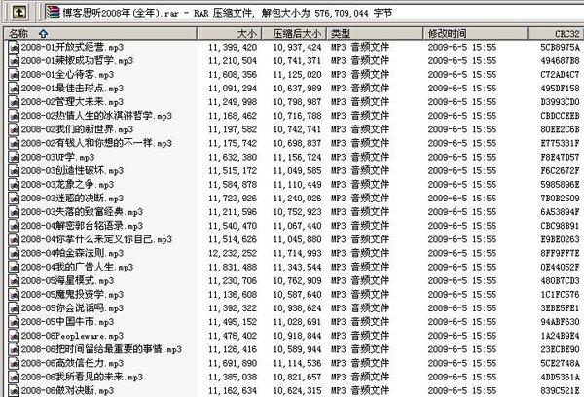The image size is (584, 397).
Task: Sort by 修改时间 column header
Action: click(475, 33)
